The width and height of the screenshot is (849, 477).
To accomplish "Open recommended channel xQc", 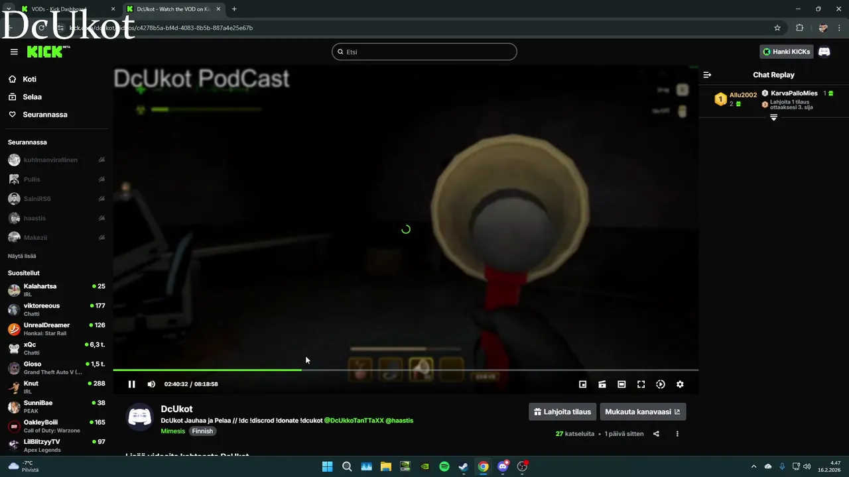I will coord(56,348).
